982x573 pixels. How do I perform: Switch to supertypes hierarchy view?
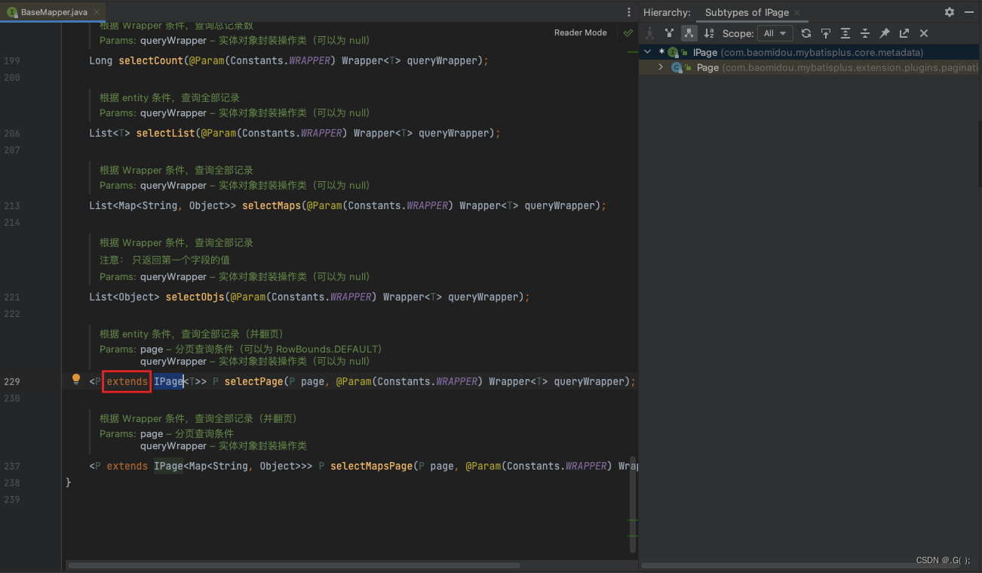[x=669, y=33]
